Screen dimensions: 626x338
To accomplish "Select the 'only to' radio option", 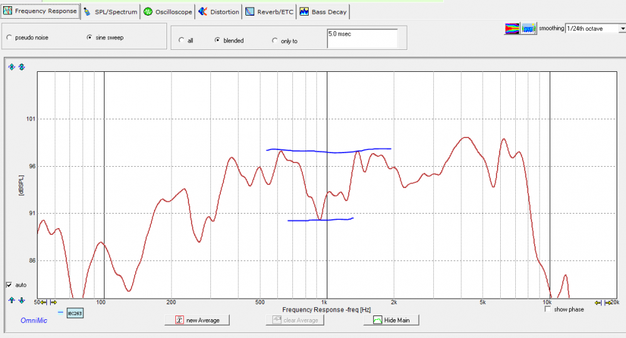I will (275, 41).
